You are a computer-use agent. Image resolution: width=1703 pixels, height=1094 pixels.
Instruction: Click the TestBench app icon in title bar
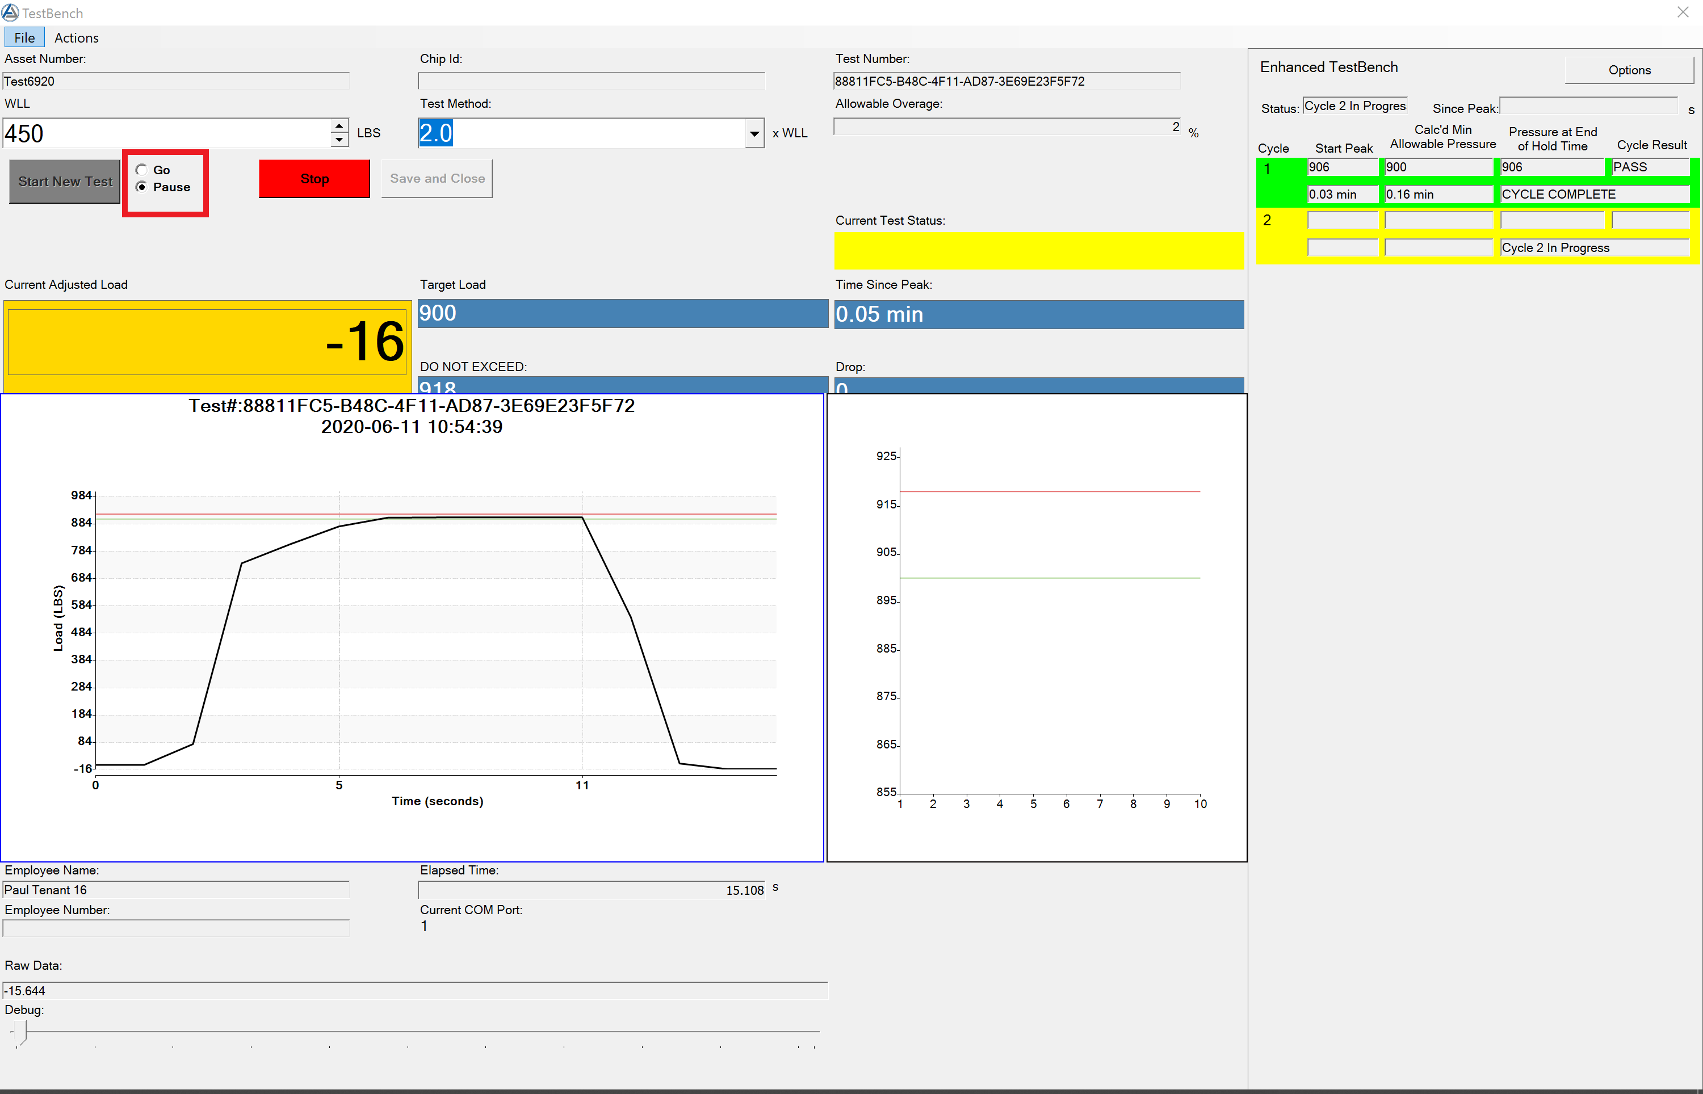(10, 12)
